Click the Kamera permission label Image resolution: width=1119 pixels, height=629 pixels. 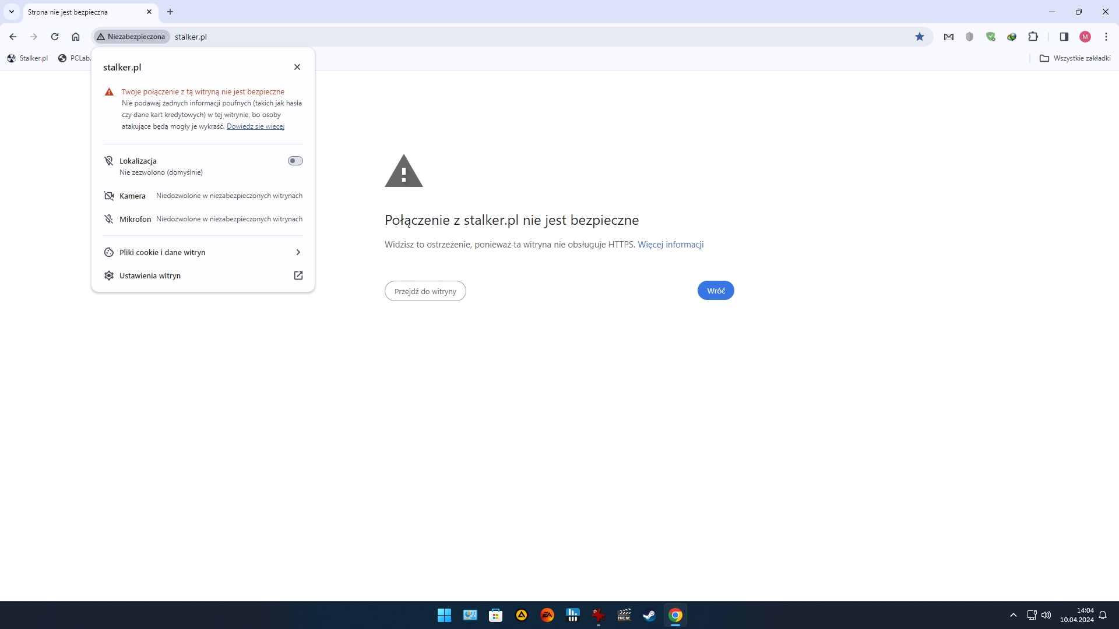[132, 196]
